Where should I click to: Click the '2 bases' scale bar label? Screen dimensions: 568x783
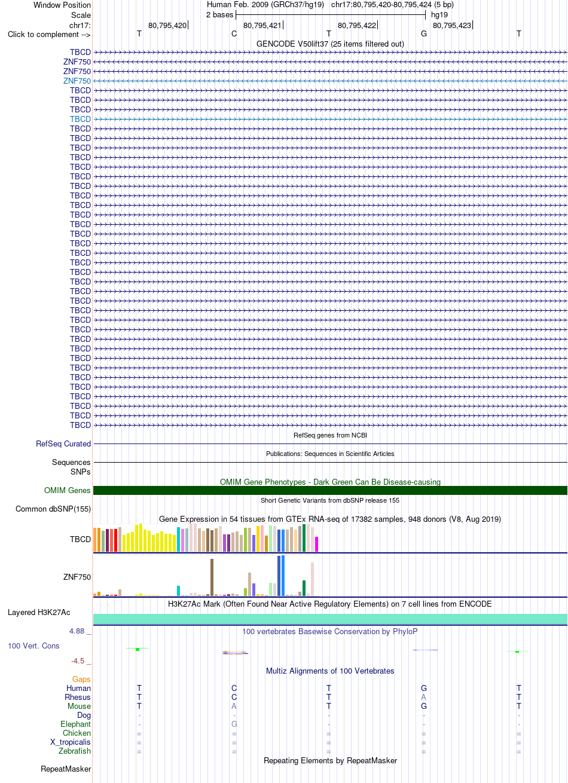(219, 14)
